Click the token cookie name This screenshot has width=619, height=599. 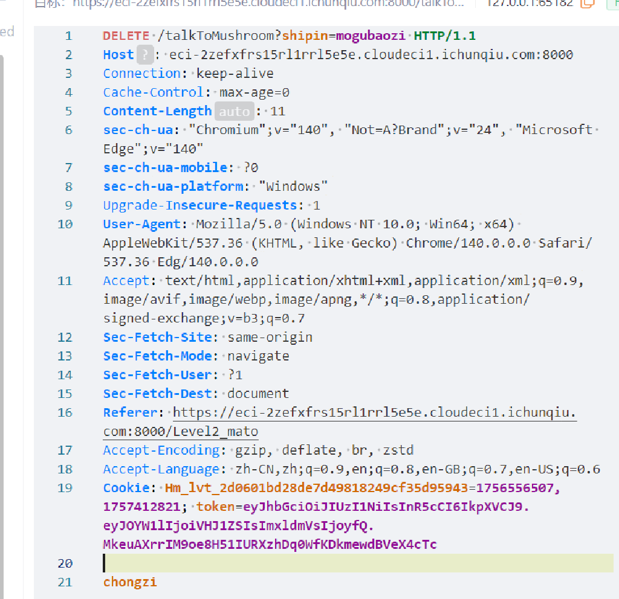(x=215, y=507)
